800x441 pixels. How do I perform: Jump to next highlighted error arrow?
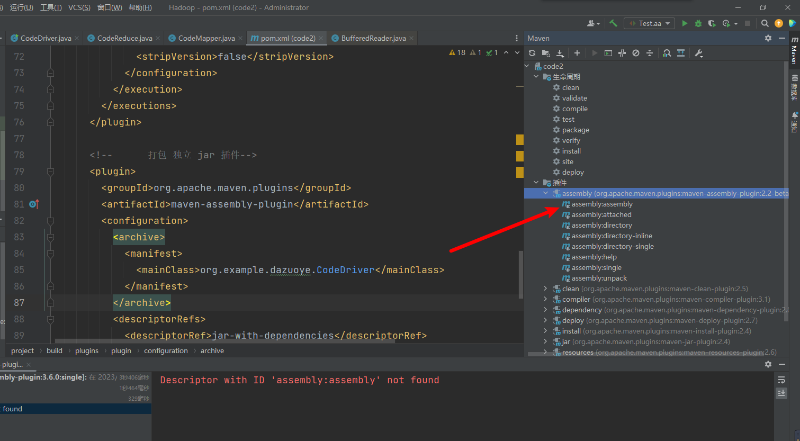pyautogui.click(x=517, y=52)
